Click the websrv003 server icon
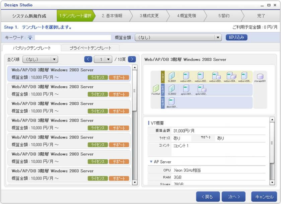The image size is (281, 204). pos(215,76)
